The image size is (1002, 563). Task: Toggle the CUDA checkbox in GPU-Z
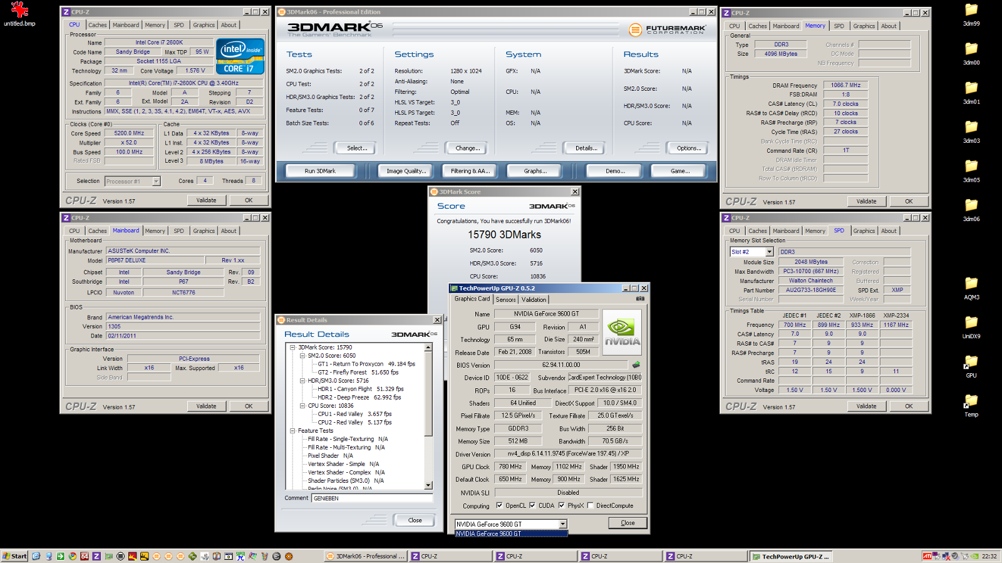[532, 505]
